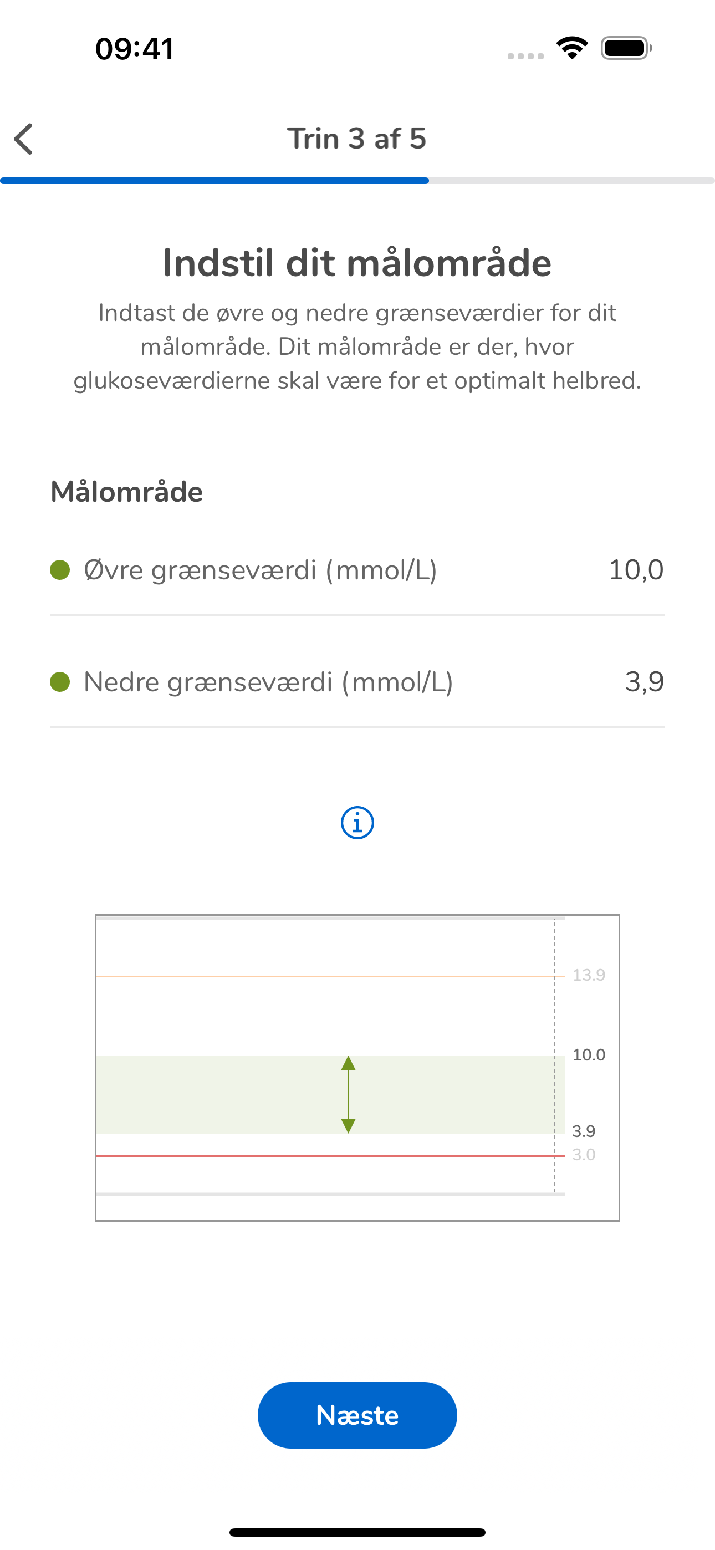Open the blue info icon
715x1550 pixels.
coord(357,823)
